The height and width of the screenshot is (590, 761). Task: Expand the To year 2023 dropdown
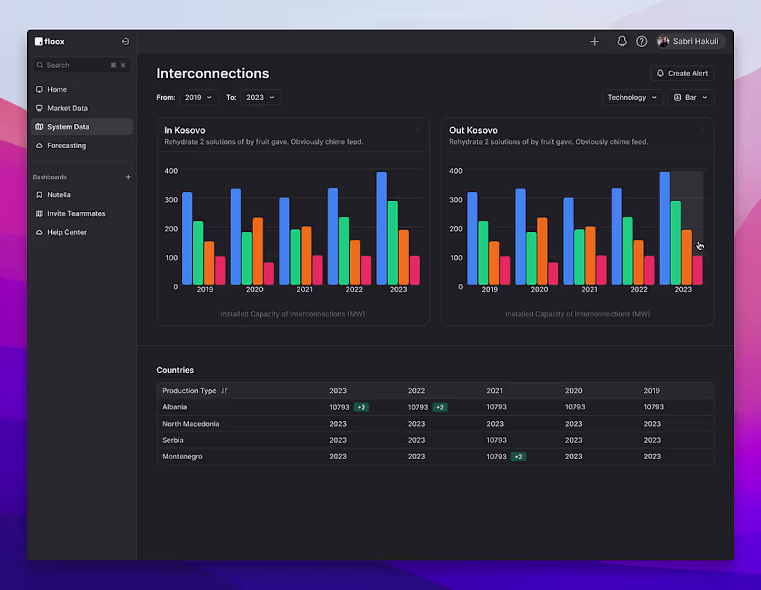(x=261, y=97)
